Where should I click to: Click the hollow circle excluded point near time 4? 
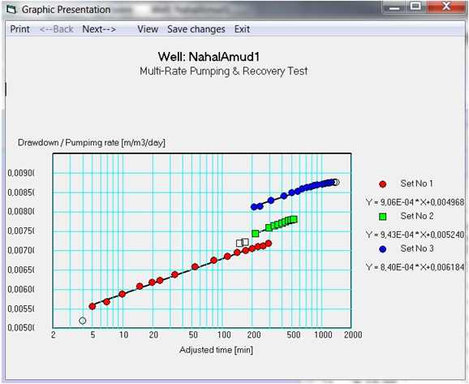coord(82,321)
